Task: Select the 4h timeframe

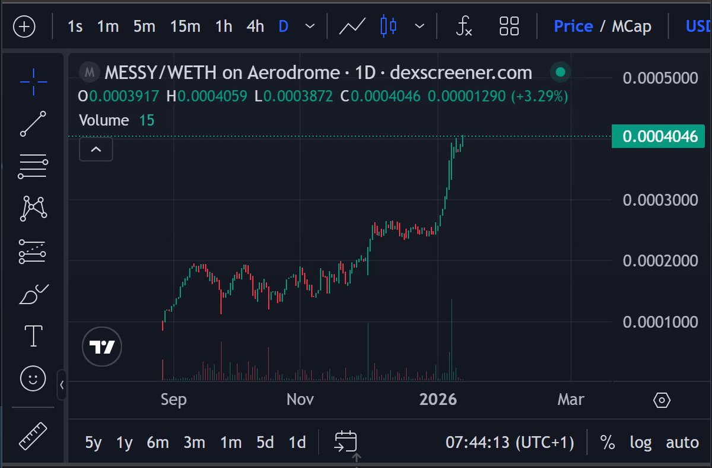Action: tap(255, 27)
